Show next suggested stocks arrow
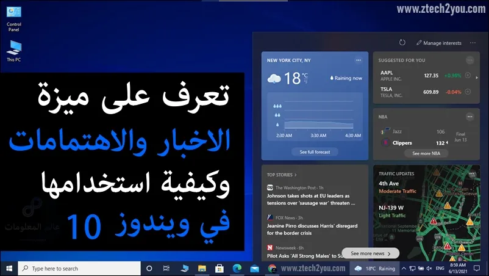 tap(477, 78)
